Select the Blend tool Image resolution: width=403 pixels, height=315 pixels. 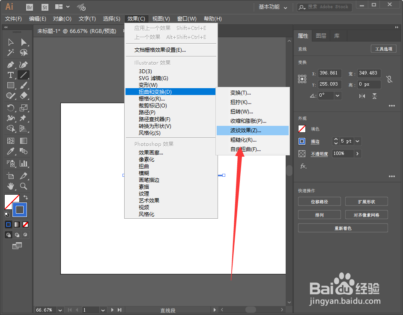24,152
